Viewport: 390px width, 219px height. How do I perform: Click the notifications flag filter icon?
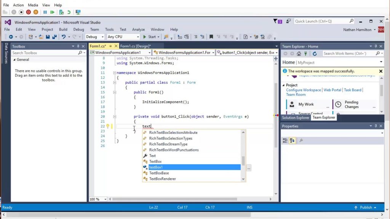tap(275, 21)
